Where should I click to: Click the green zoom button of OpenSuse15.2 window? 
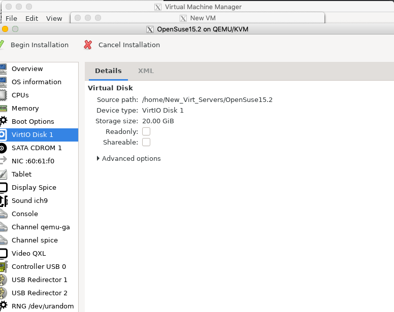pos(15,29)
